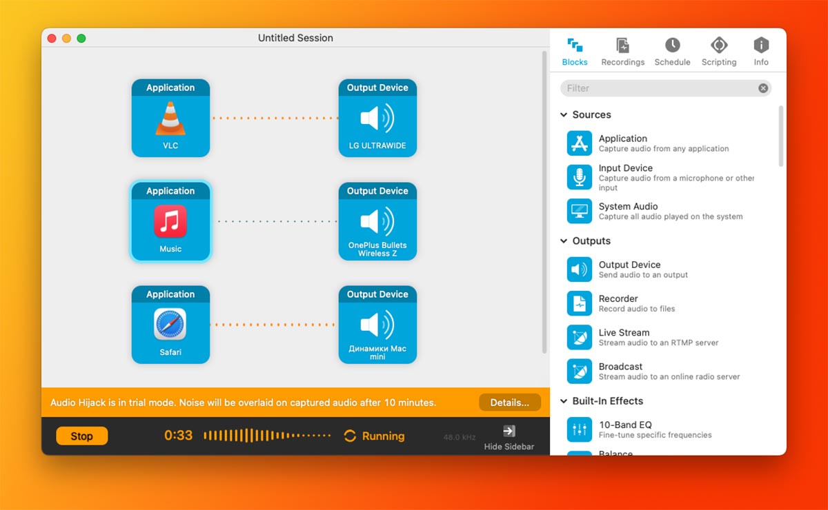828x510 pixels.
Task: Focus the Filter blocks field
Action: pos(666,88)
